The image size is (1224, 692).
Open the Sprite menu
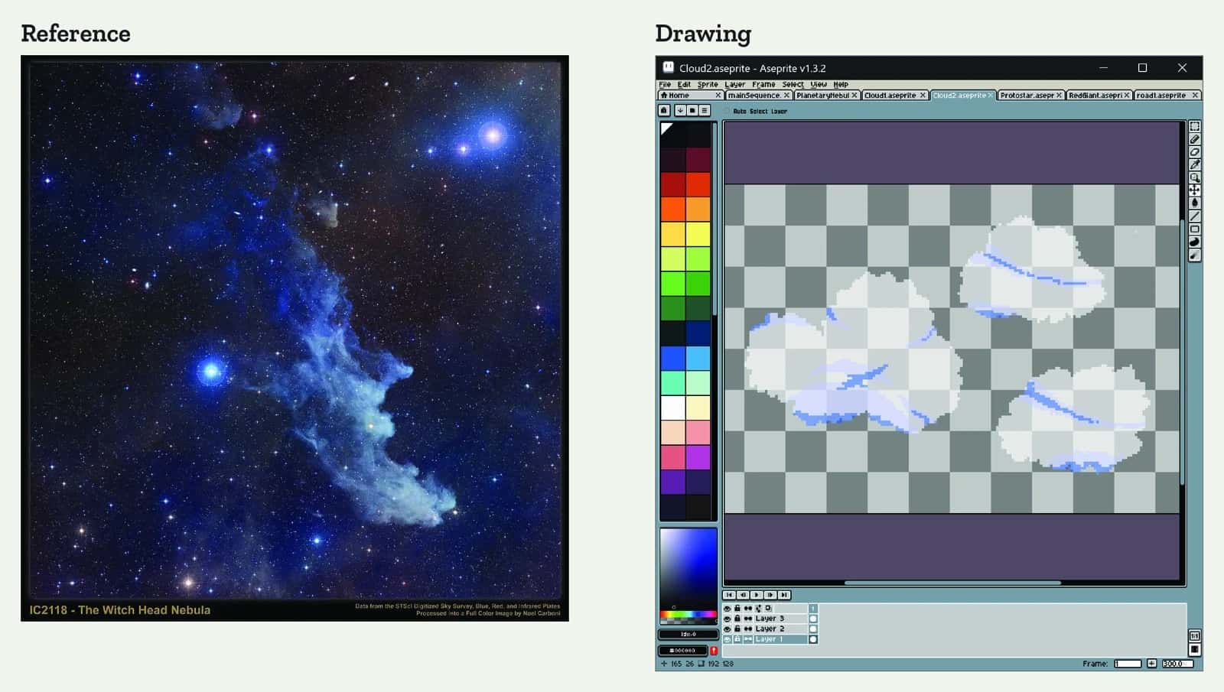(708, 84)
